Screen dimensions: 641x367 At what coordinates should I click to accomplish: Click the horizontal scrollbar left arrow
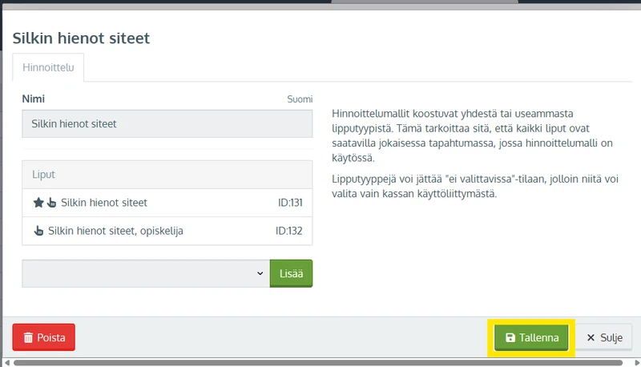pos(7,363)
